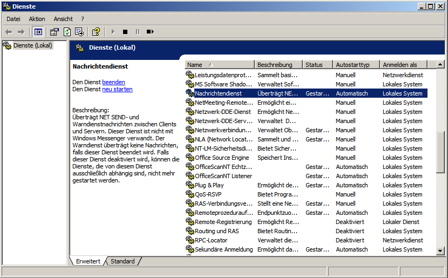Image resolution: width=448 pixels, height=278 pixels.
Task: Click description 'Speichert Ins...' cell
Action: 278,158
